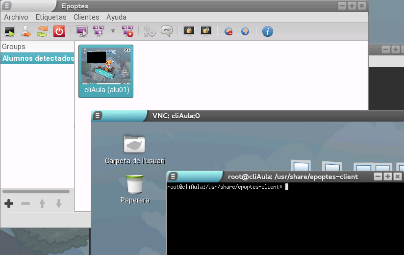Block internet access with the globe icon
This screenshot has height=255, width=404.
tap(228, 31)
